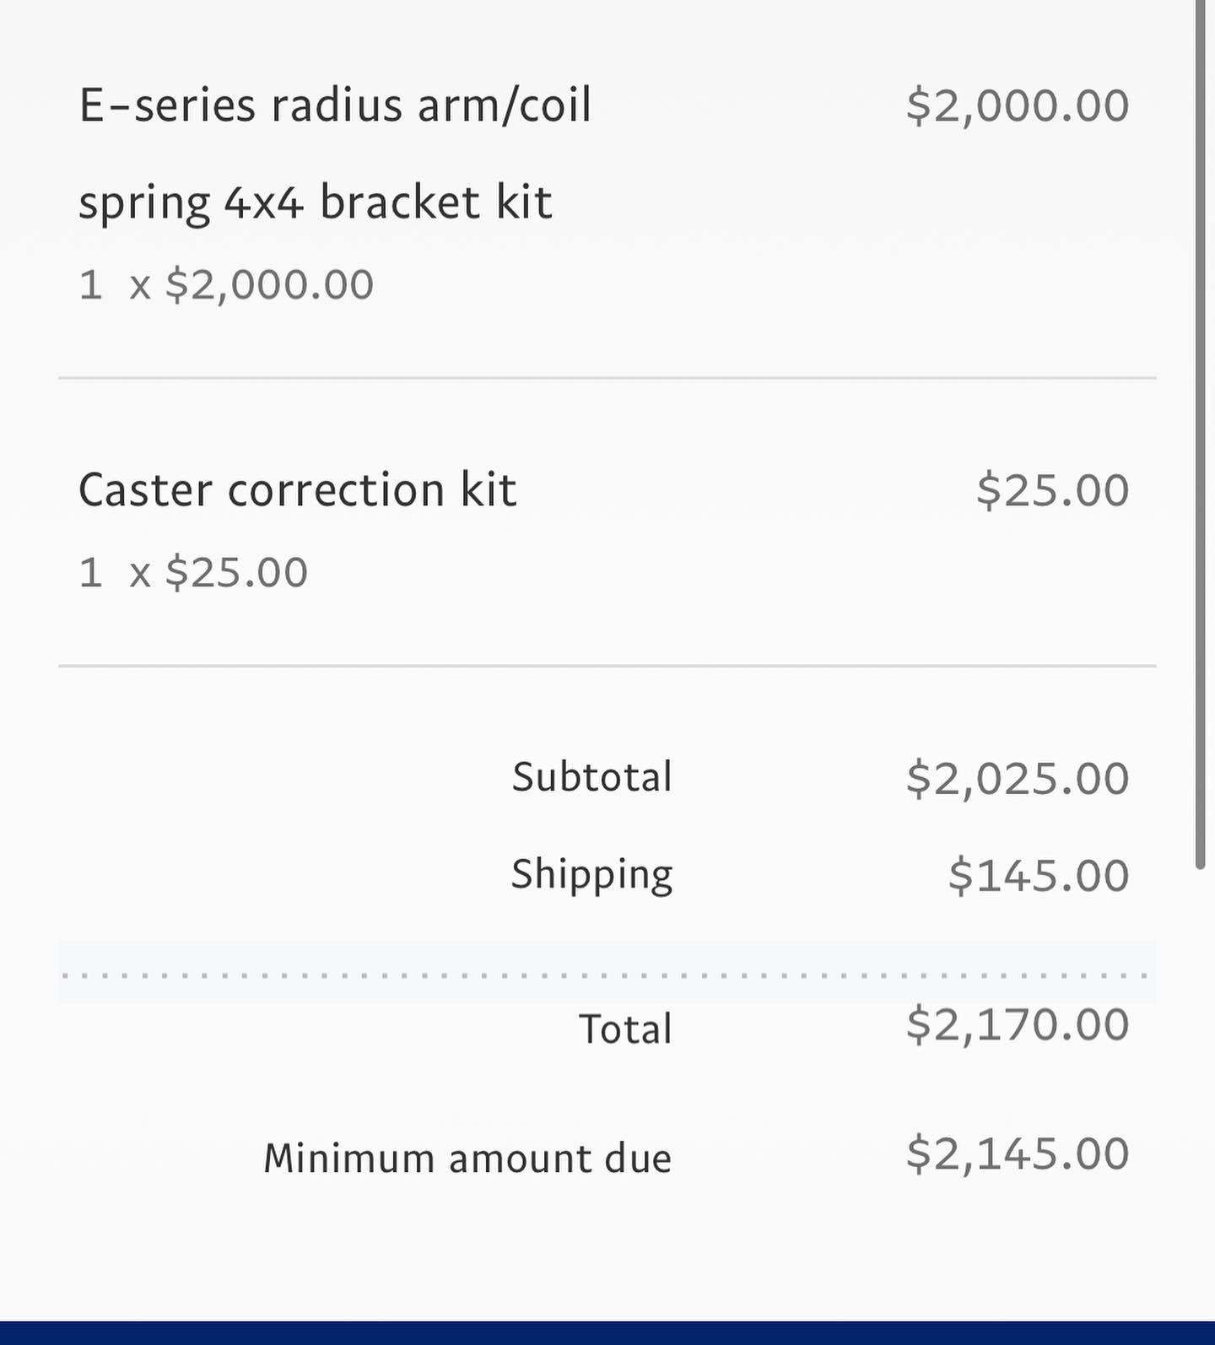Screen dimensions: 1215x1345
Task: Click the $25.00 price next to Caster correction kit
Action: (x=1053, y=491)
